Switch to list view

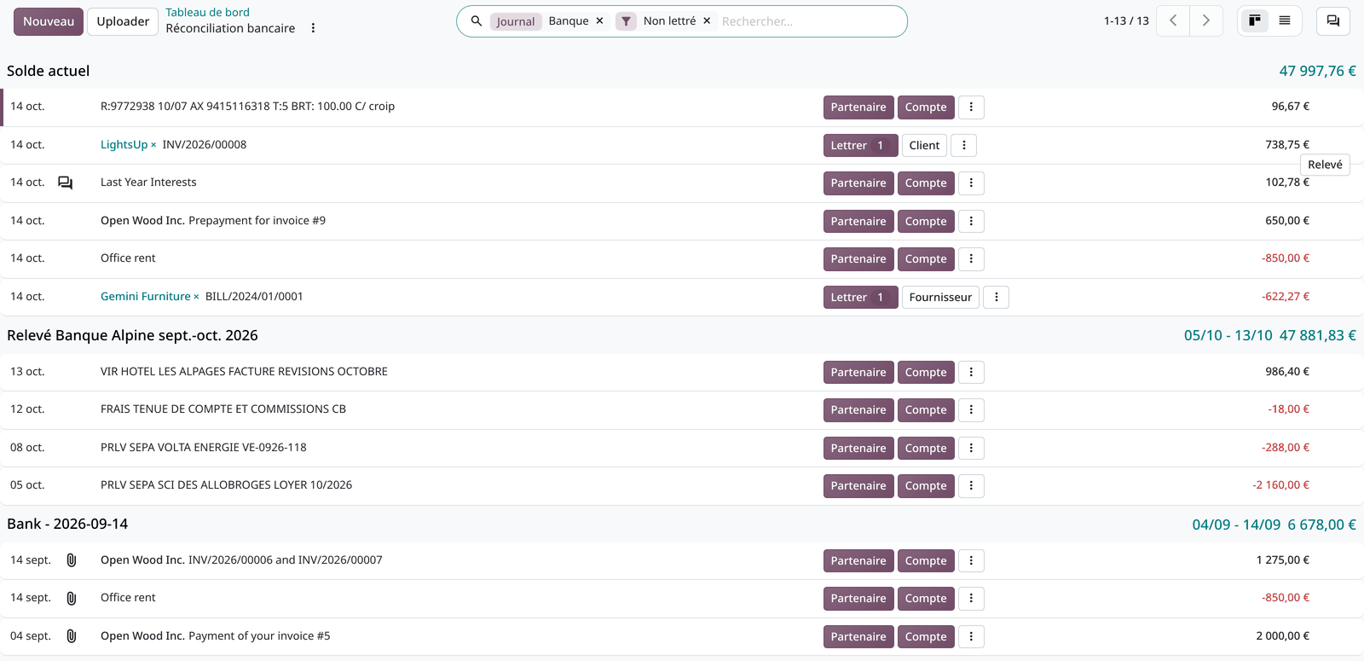1285,20
